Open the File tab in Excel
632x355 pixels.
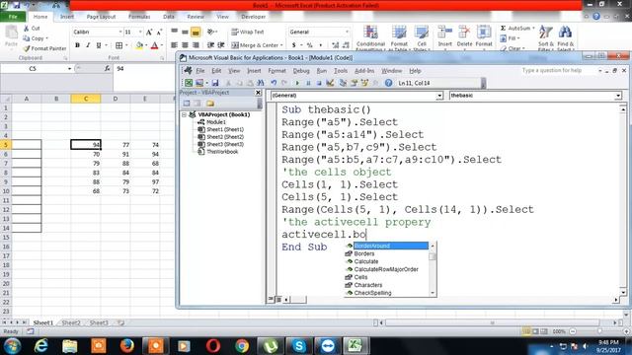click(x=13, y=17)
